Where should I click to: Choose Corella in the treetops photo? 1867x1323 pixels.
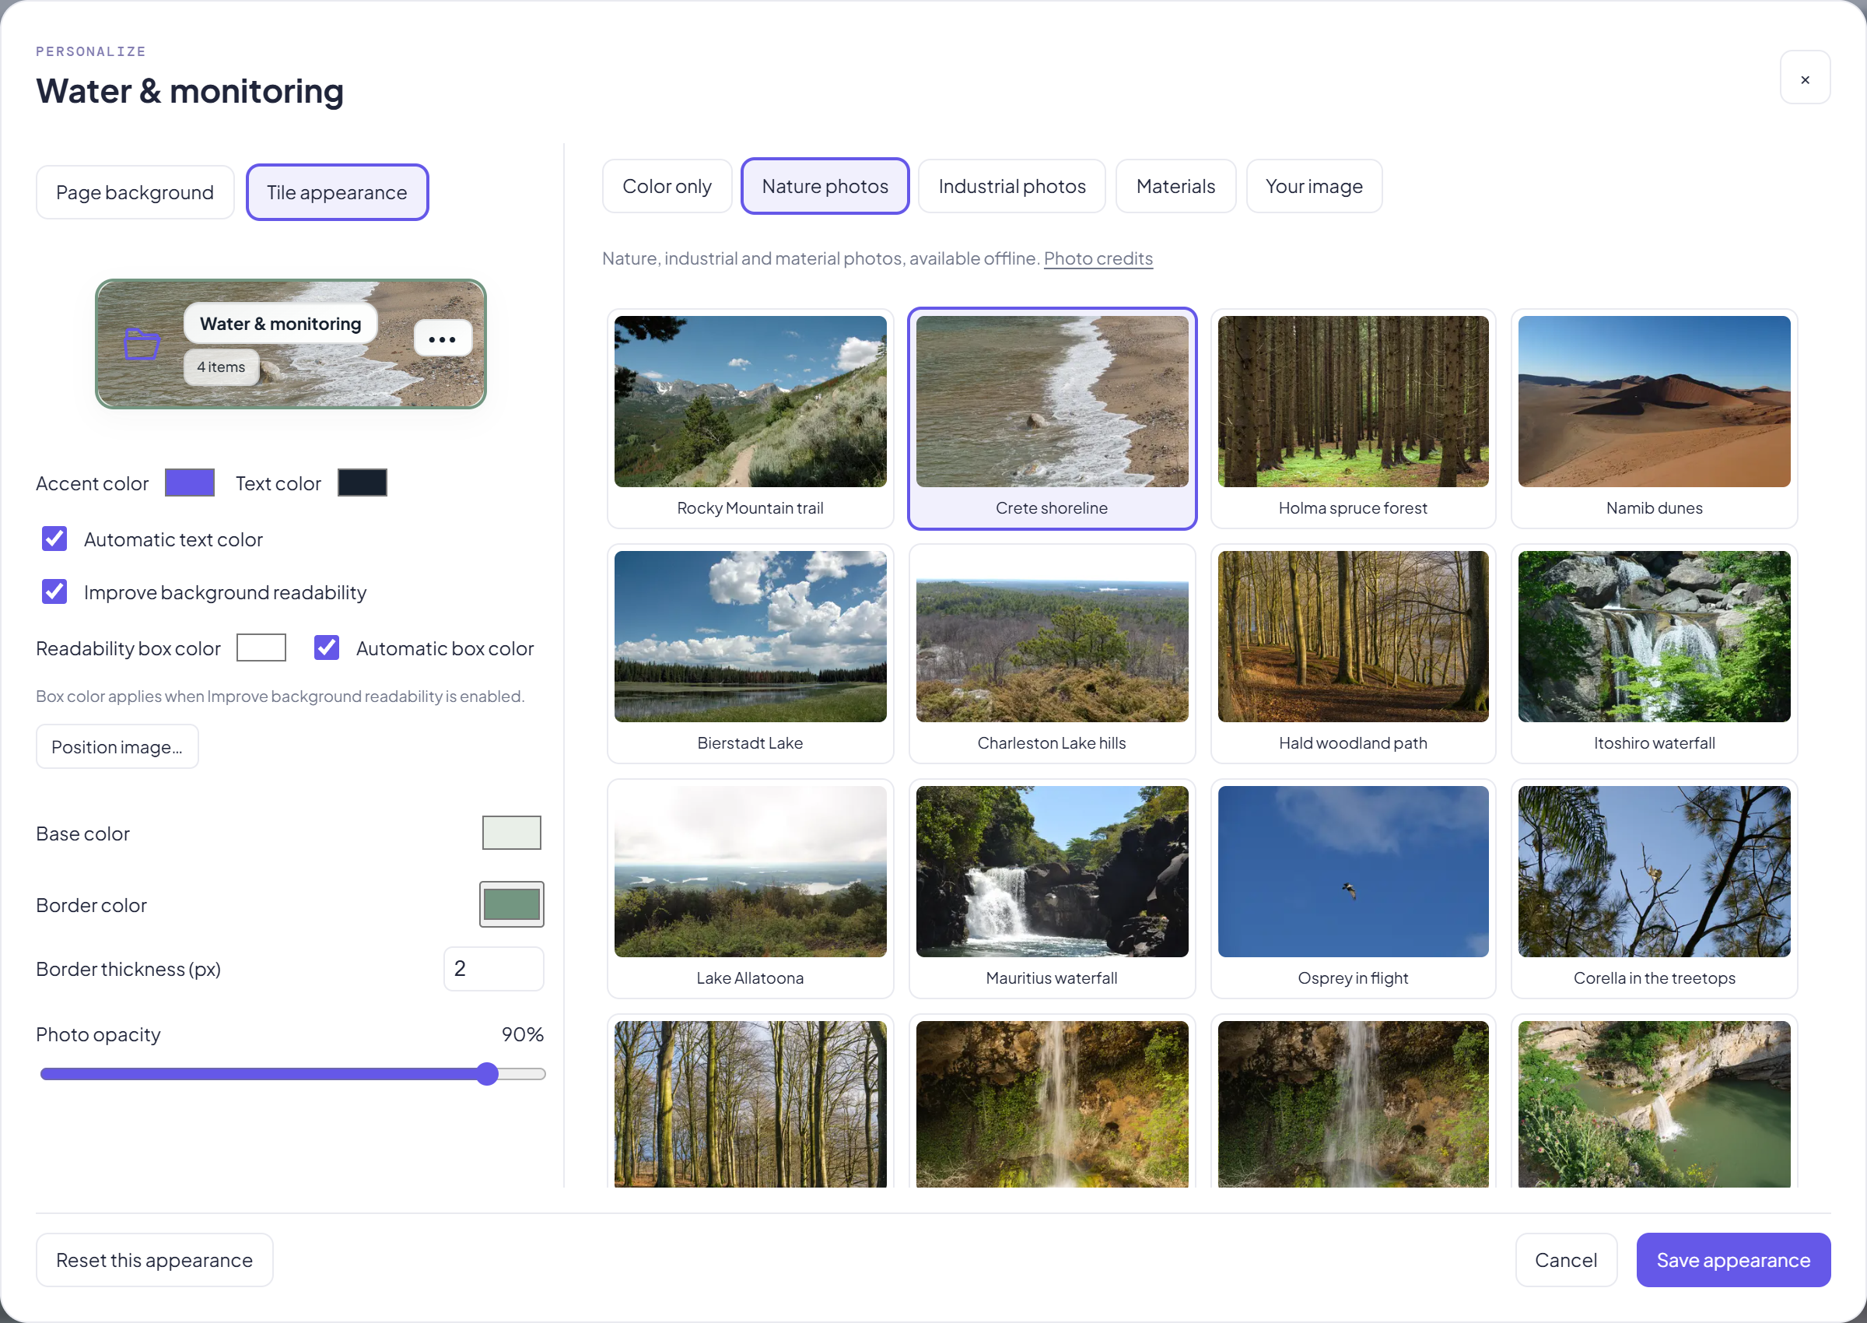tap(1655, 888)
